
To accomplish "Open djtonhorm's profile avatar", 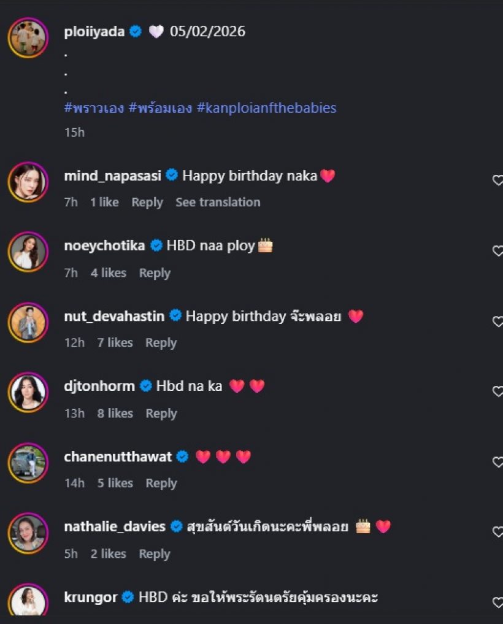I will [28, 392].
